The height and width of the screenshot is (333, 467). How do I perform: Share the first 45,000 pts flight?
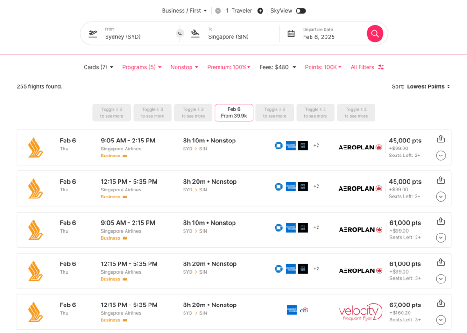click(x=440, y=139)
